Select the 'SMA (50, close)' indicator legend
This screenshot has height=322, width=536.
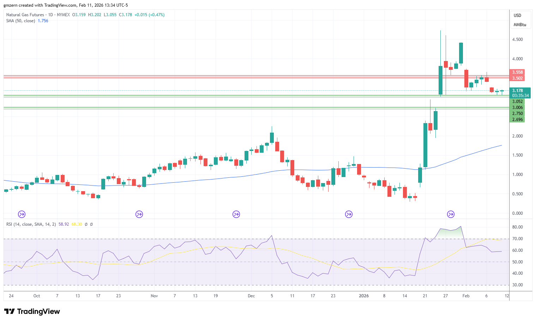(21, 21)
